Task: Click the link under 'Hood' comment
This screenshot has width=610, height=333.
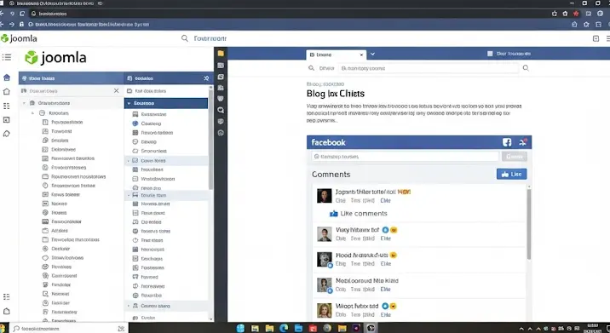Action: [x=386, y=264]
